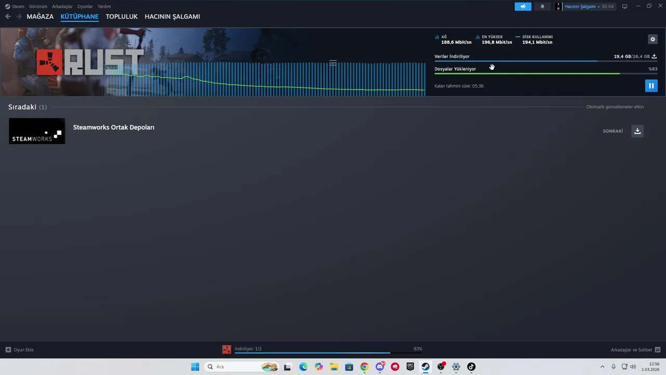
Task: Click the %83 install percentage
Action: (653, 69)
